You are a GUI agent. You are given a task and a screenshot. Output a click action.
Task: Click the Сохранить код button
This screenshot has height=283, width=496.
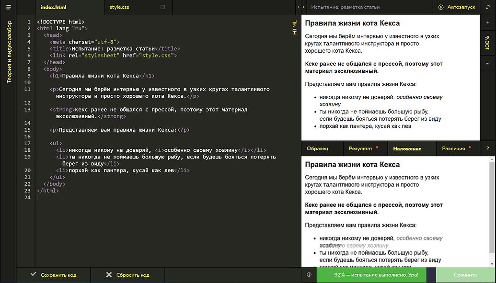[53, 275]
